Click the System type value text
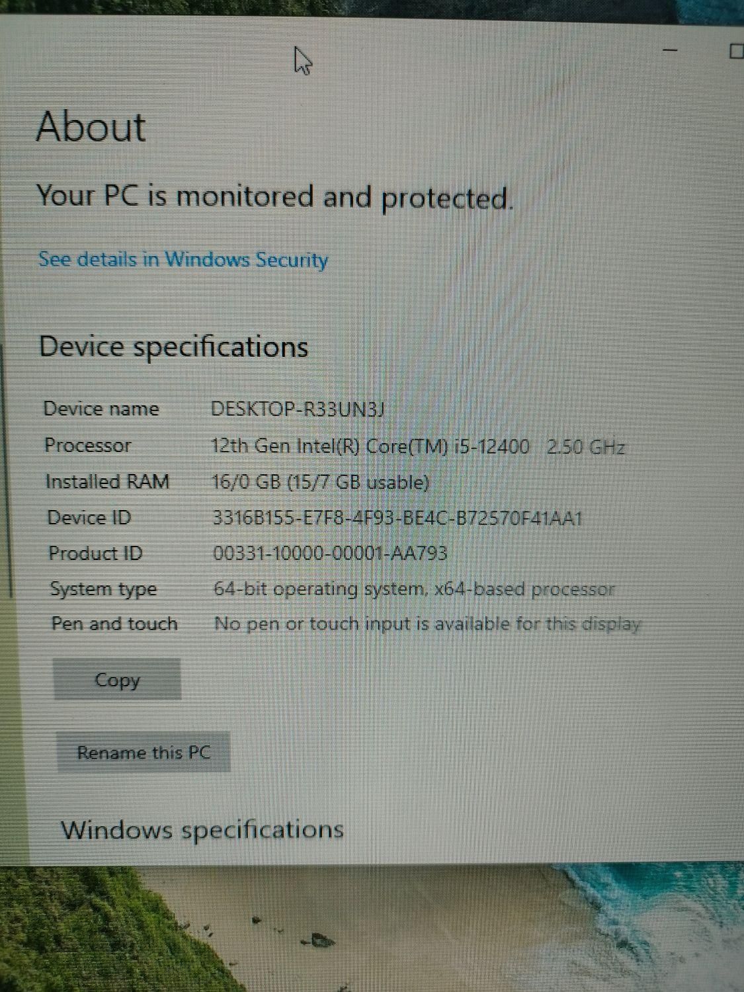The width and height of the screenshot is (744, 992). [x=415, y=589]
